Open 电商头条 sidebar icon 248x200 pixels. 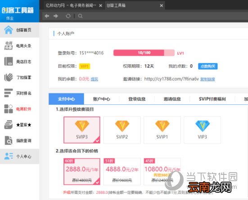coord(9,46)
